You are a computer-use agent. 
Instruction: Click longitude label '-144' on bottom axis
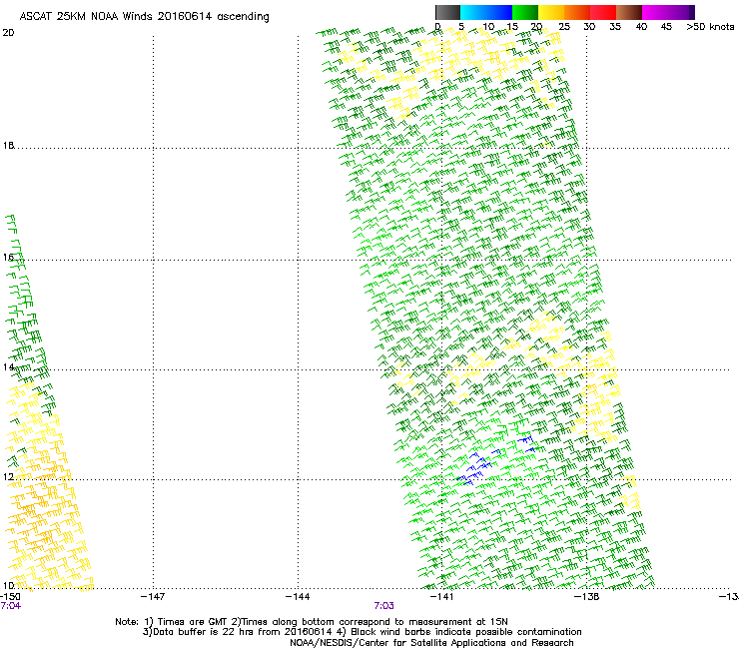pyautogui.click(x=298, y=597)
